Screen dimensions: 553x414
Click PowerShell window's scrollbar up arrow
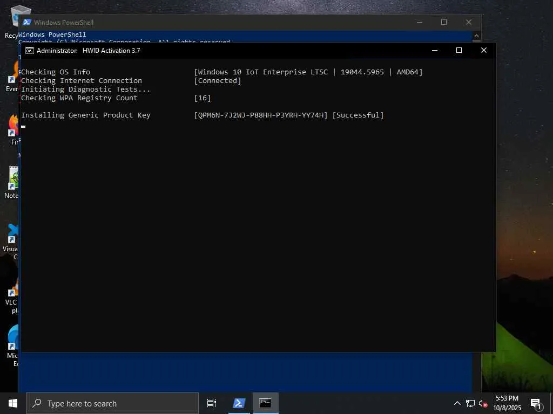click(476, 36)
